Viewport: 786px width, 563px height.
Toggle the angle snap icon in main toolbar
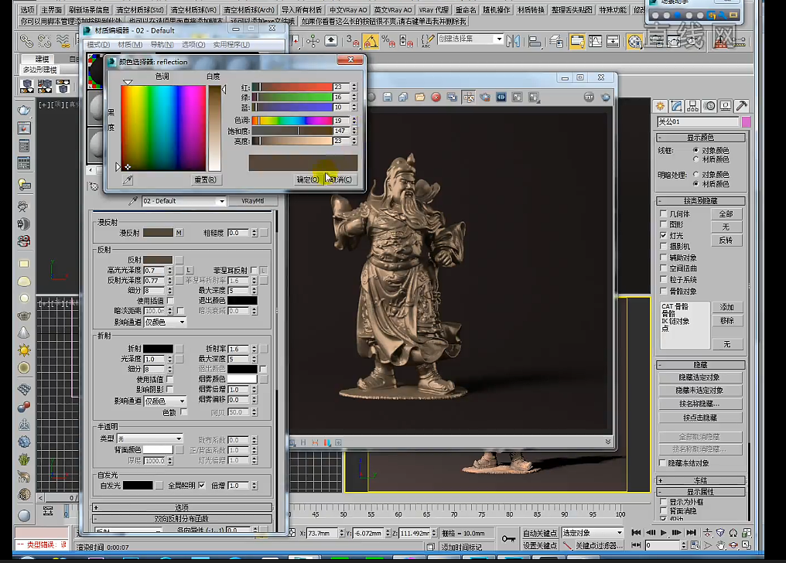pos(371,40)
